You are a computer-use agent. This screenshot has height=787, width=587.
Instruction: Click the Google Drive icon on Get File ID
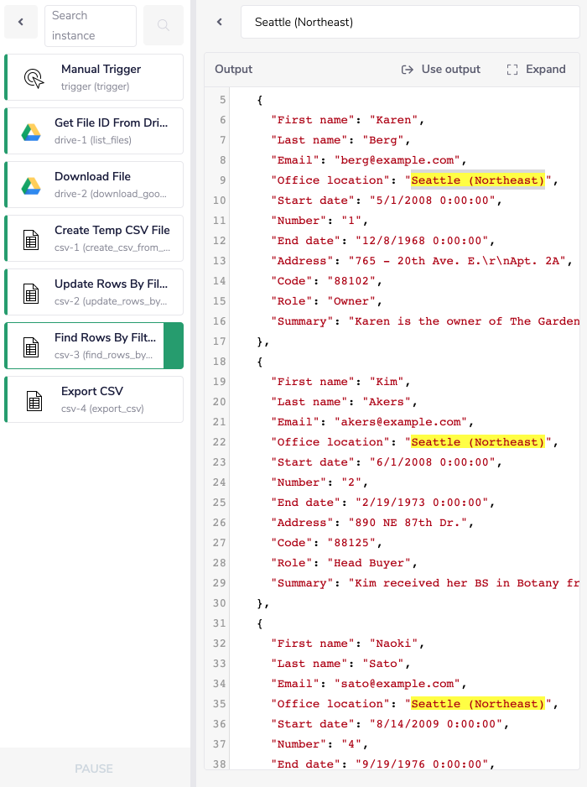pyautogui.click(x=34, y=130)
